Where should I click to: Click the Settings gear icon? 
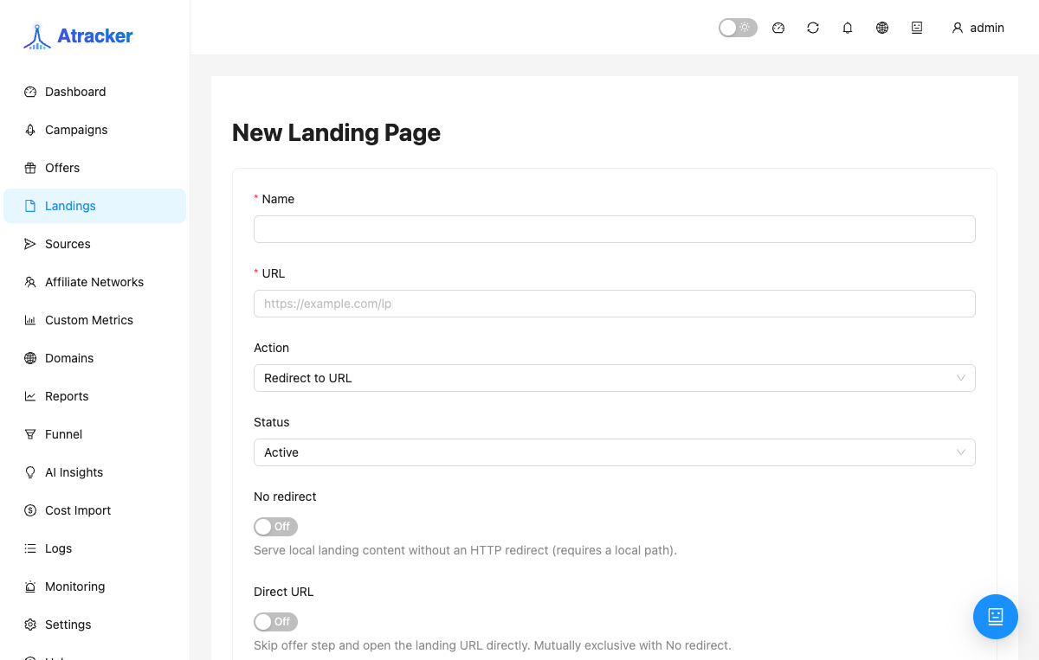[30, 625]
